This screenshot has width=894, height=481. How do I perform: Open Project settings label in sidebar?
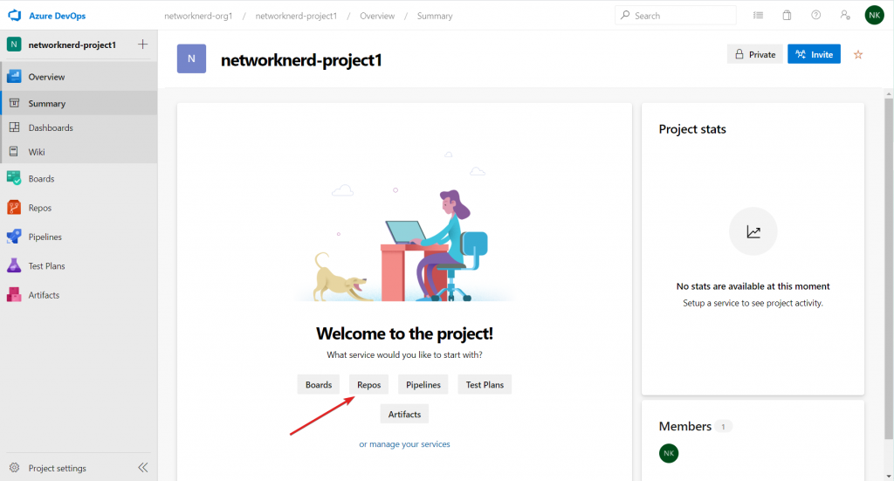[x=57, y=469]
